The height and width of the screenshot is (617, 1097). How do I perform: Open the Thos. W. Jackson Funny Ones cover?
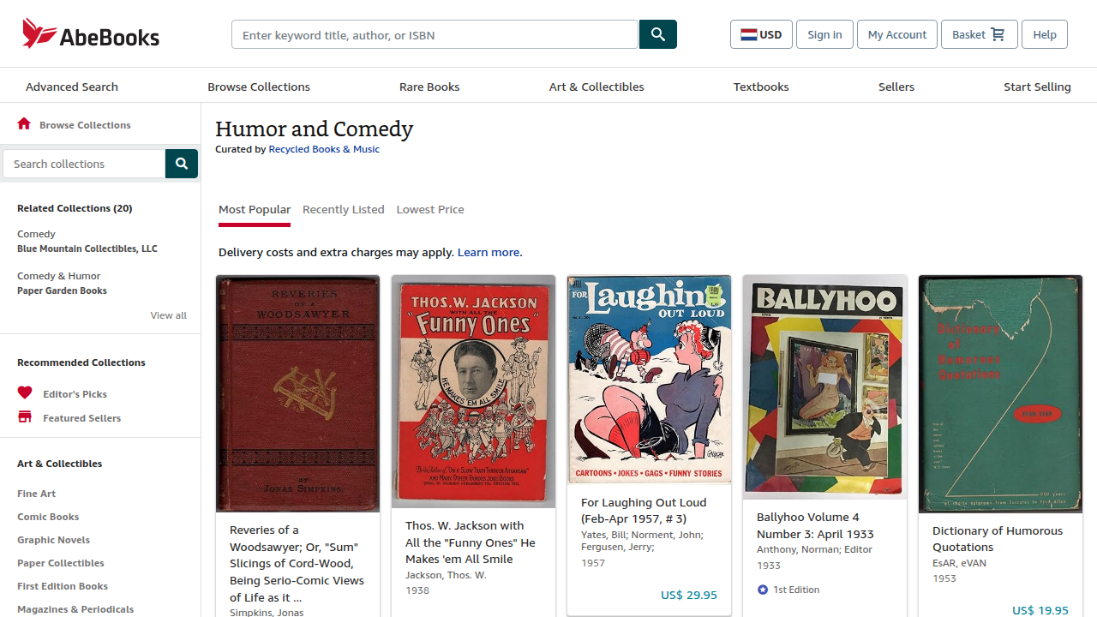tap(473, 392)
